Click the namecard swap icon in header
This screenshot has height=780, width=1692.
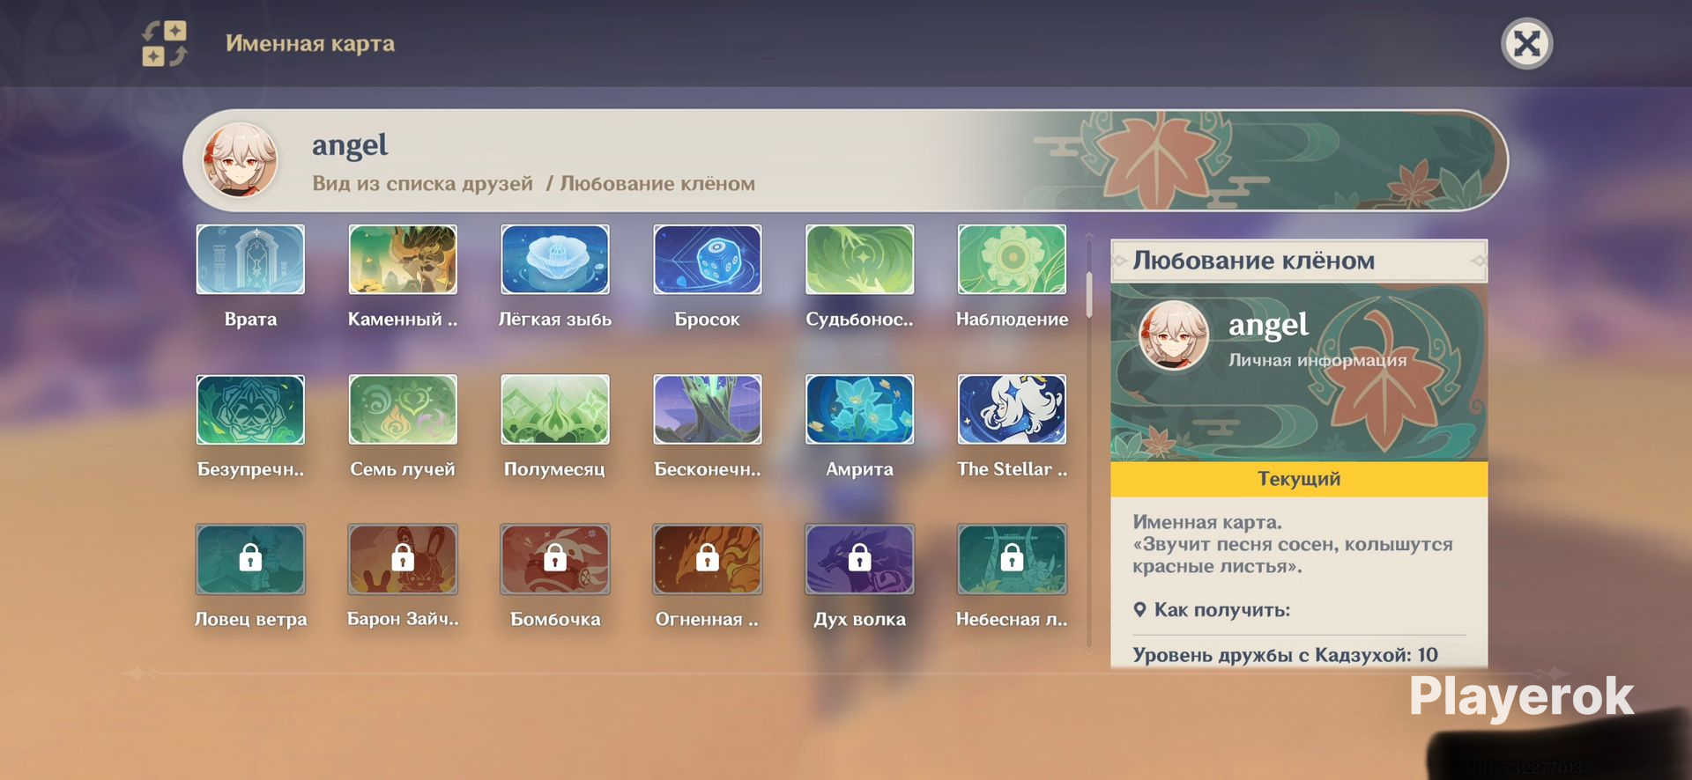click(x=165, y=43)
